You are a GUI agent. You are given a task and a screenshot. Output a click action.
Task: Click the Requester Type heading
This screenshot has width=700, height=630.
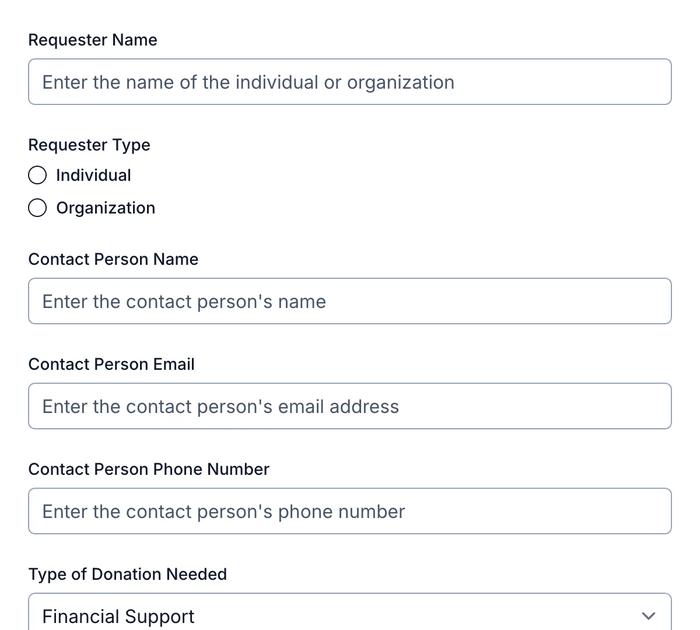89,145
